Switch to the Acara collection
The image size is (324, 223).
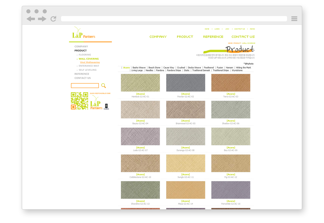[126, 68]
